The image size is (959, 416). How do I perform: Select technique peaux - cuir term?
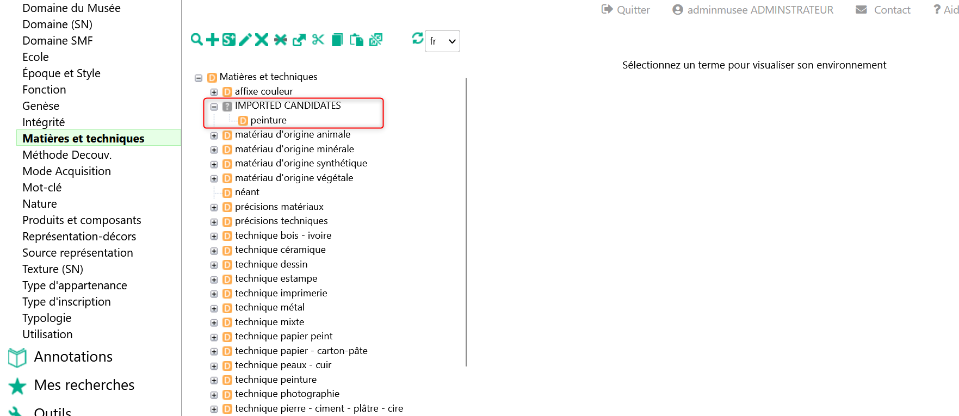[283, 365]
